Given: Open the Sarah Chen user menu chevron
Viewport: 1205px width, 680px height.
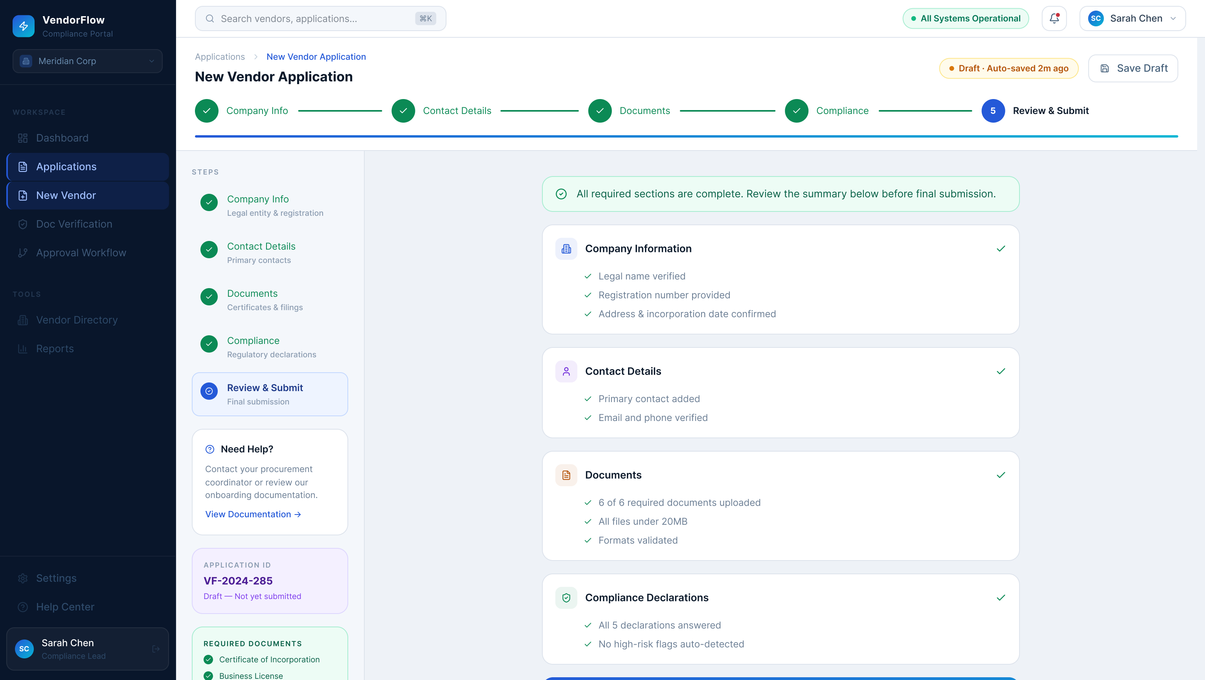Looking at the screenshot, I should pos(1173,18).
